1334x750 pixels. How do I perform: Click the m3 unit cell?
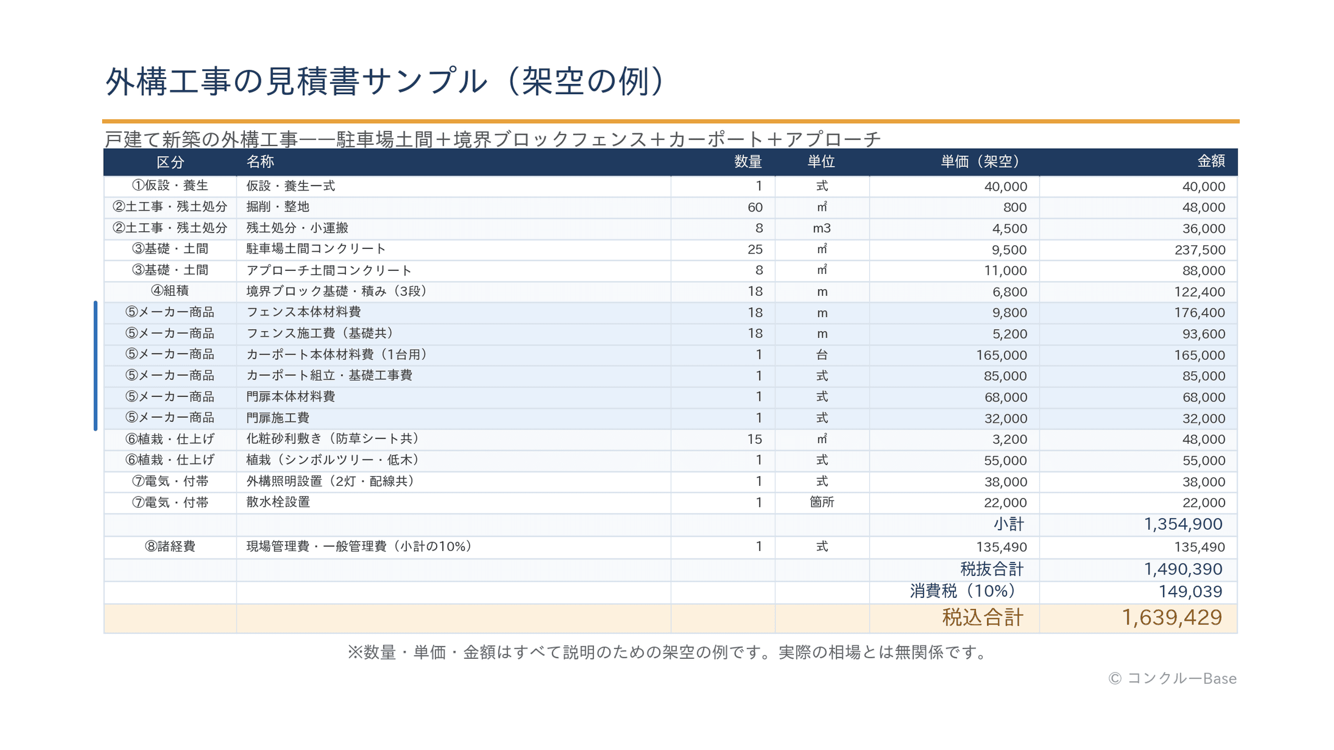(821, 229)
